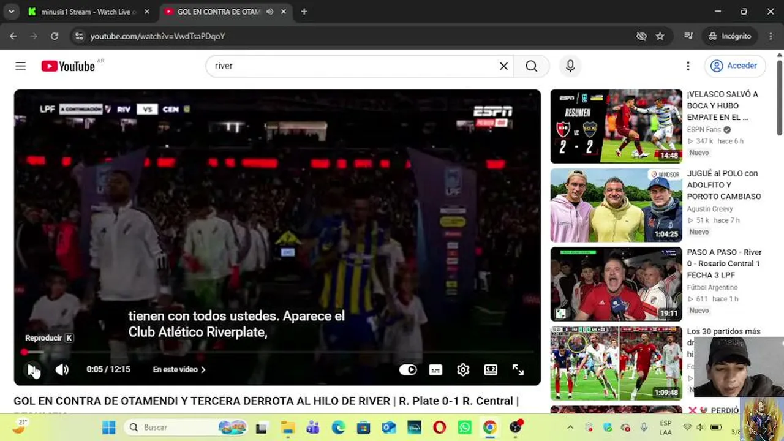
Task: Click the address bar URL
Action: (x=157, y=36)
